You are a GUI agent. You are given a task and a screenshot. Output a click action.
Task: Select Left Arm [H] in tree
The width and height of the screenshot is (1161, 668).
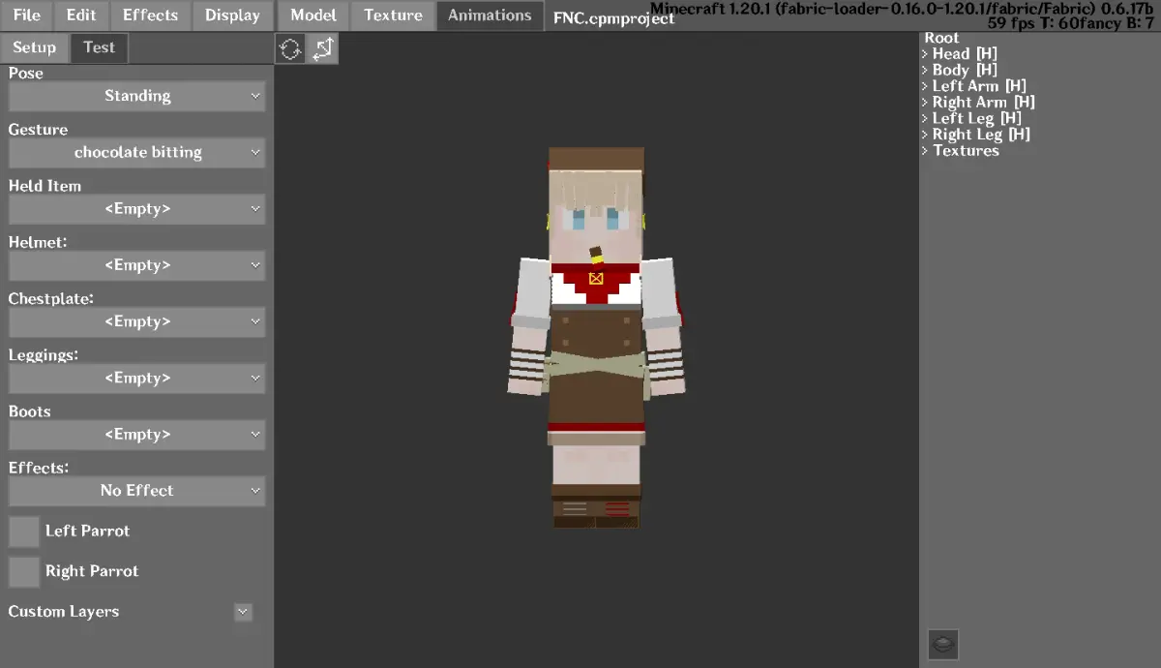tap(978, 86)
